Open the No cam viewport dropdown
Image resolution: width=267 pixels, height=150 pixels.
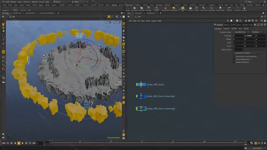(x=117, y=22)
